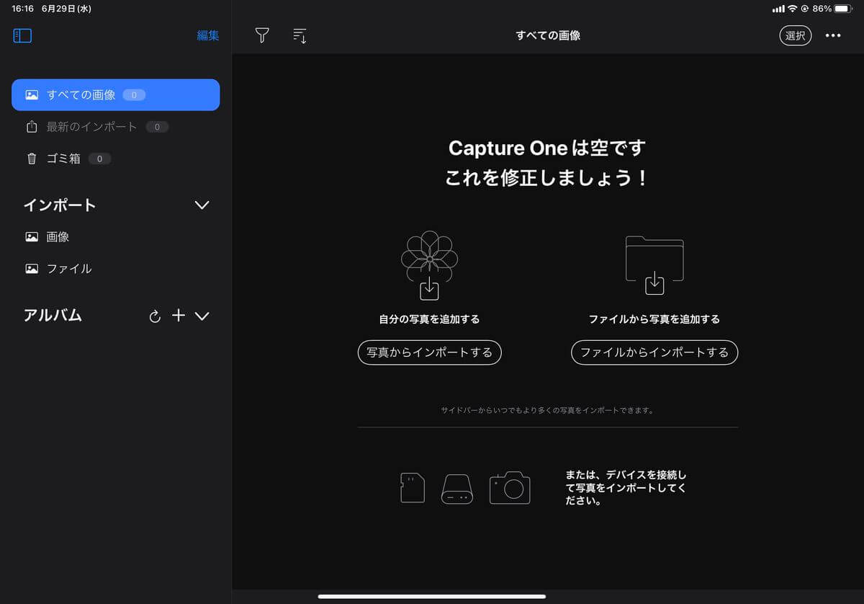This screenshot has height=604, width=864.
Task: Click the 86% battery percentage
Action: [822, 9]
